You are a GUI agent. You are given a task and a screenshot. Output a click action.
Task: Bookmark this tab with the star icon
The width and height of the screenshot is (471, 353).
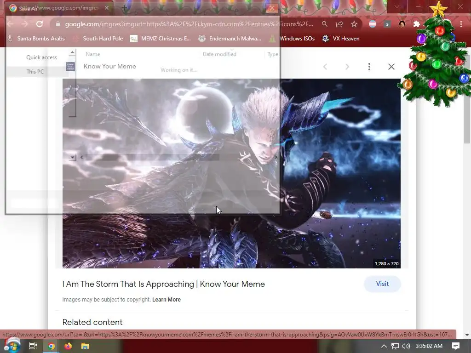354,24
